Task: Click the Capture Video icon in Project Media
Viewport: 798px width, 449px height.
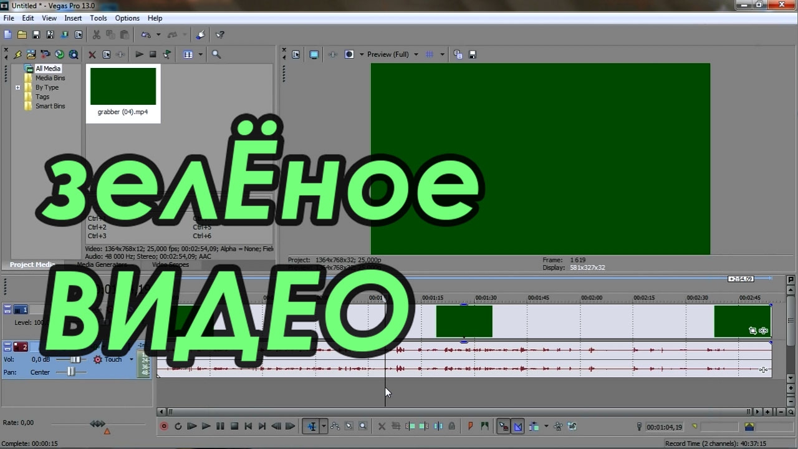Action: [x=45, y=55]
